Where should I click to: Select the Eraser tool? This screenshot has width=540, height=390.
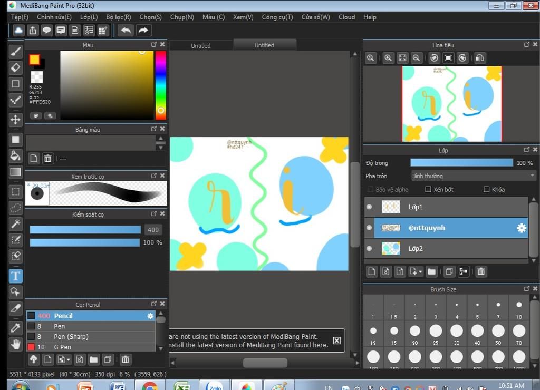click(x=15, y=67)
